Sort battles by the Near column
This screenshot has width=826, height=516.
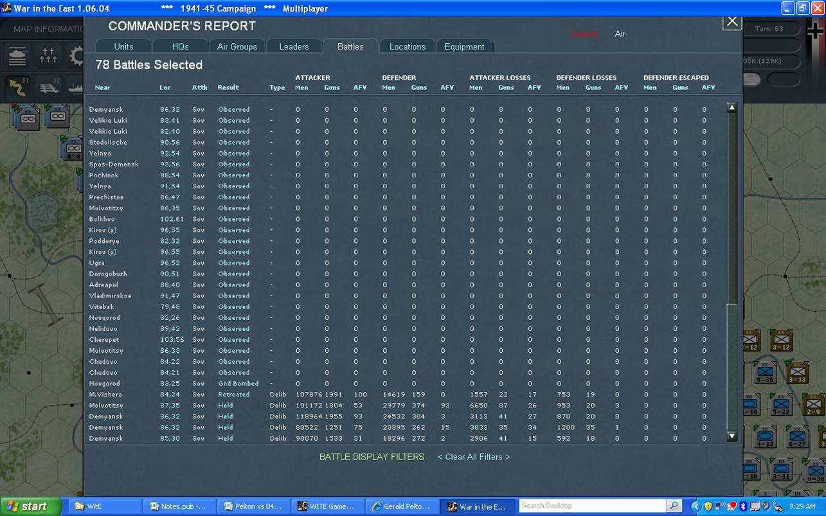pyautogui.click(x=103, y=87)
